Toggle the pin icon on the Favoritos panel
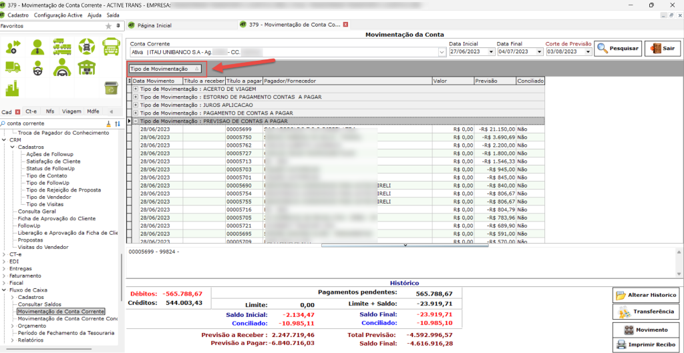Viewport: 684px width, 353px height. click(x=118, y=26)
